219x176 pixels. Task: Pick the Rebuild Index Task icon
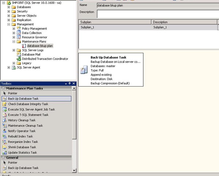[x=4, y=136]
